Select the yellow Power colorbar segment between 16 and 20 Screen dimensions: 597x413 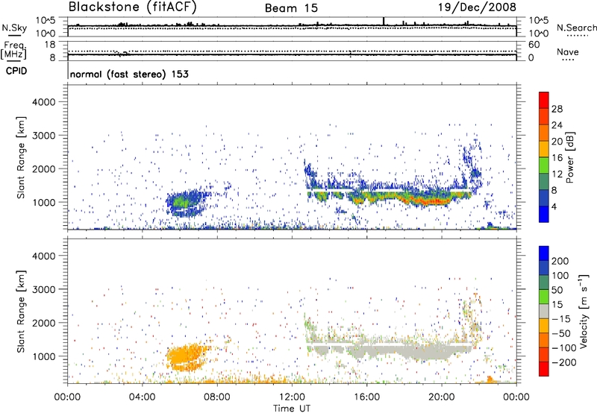[544, 149]
